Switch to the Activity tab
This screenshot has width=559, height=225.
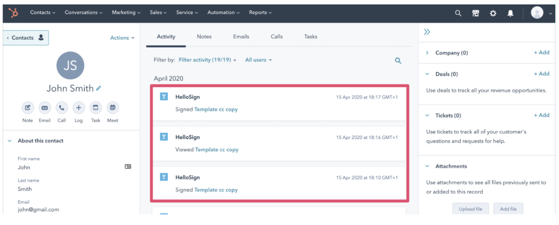tap(166, 37)
